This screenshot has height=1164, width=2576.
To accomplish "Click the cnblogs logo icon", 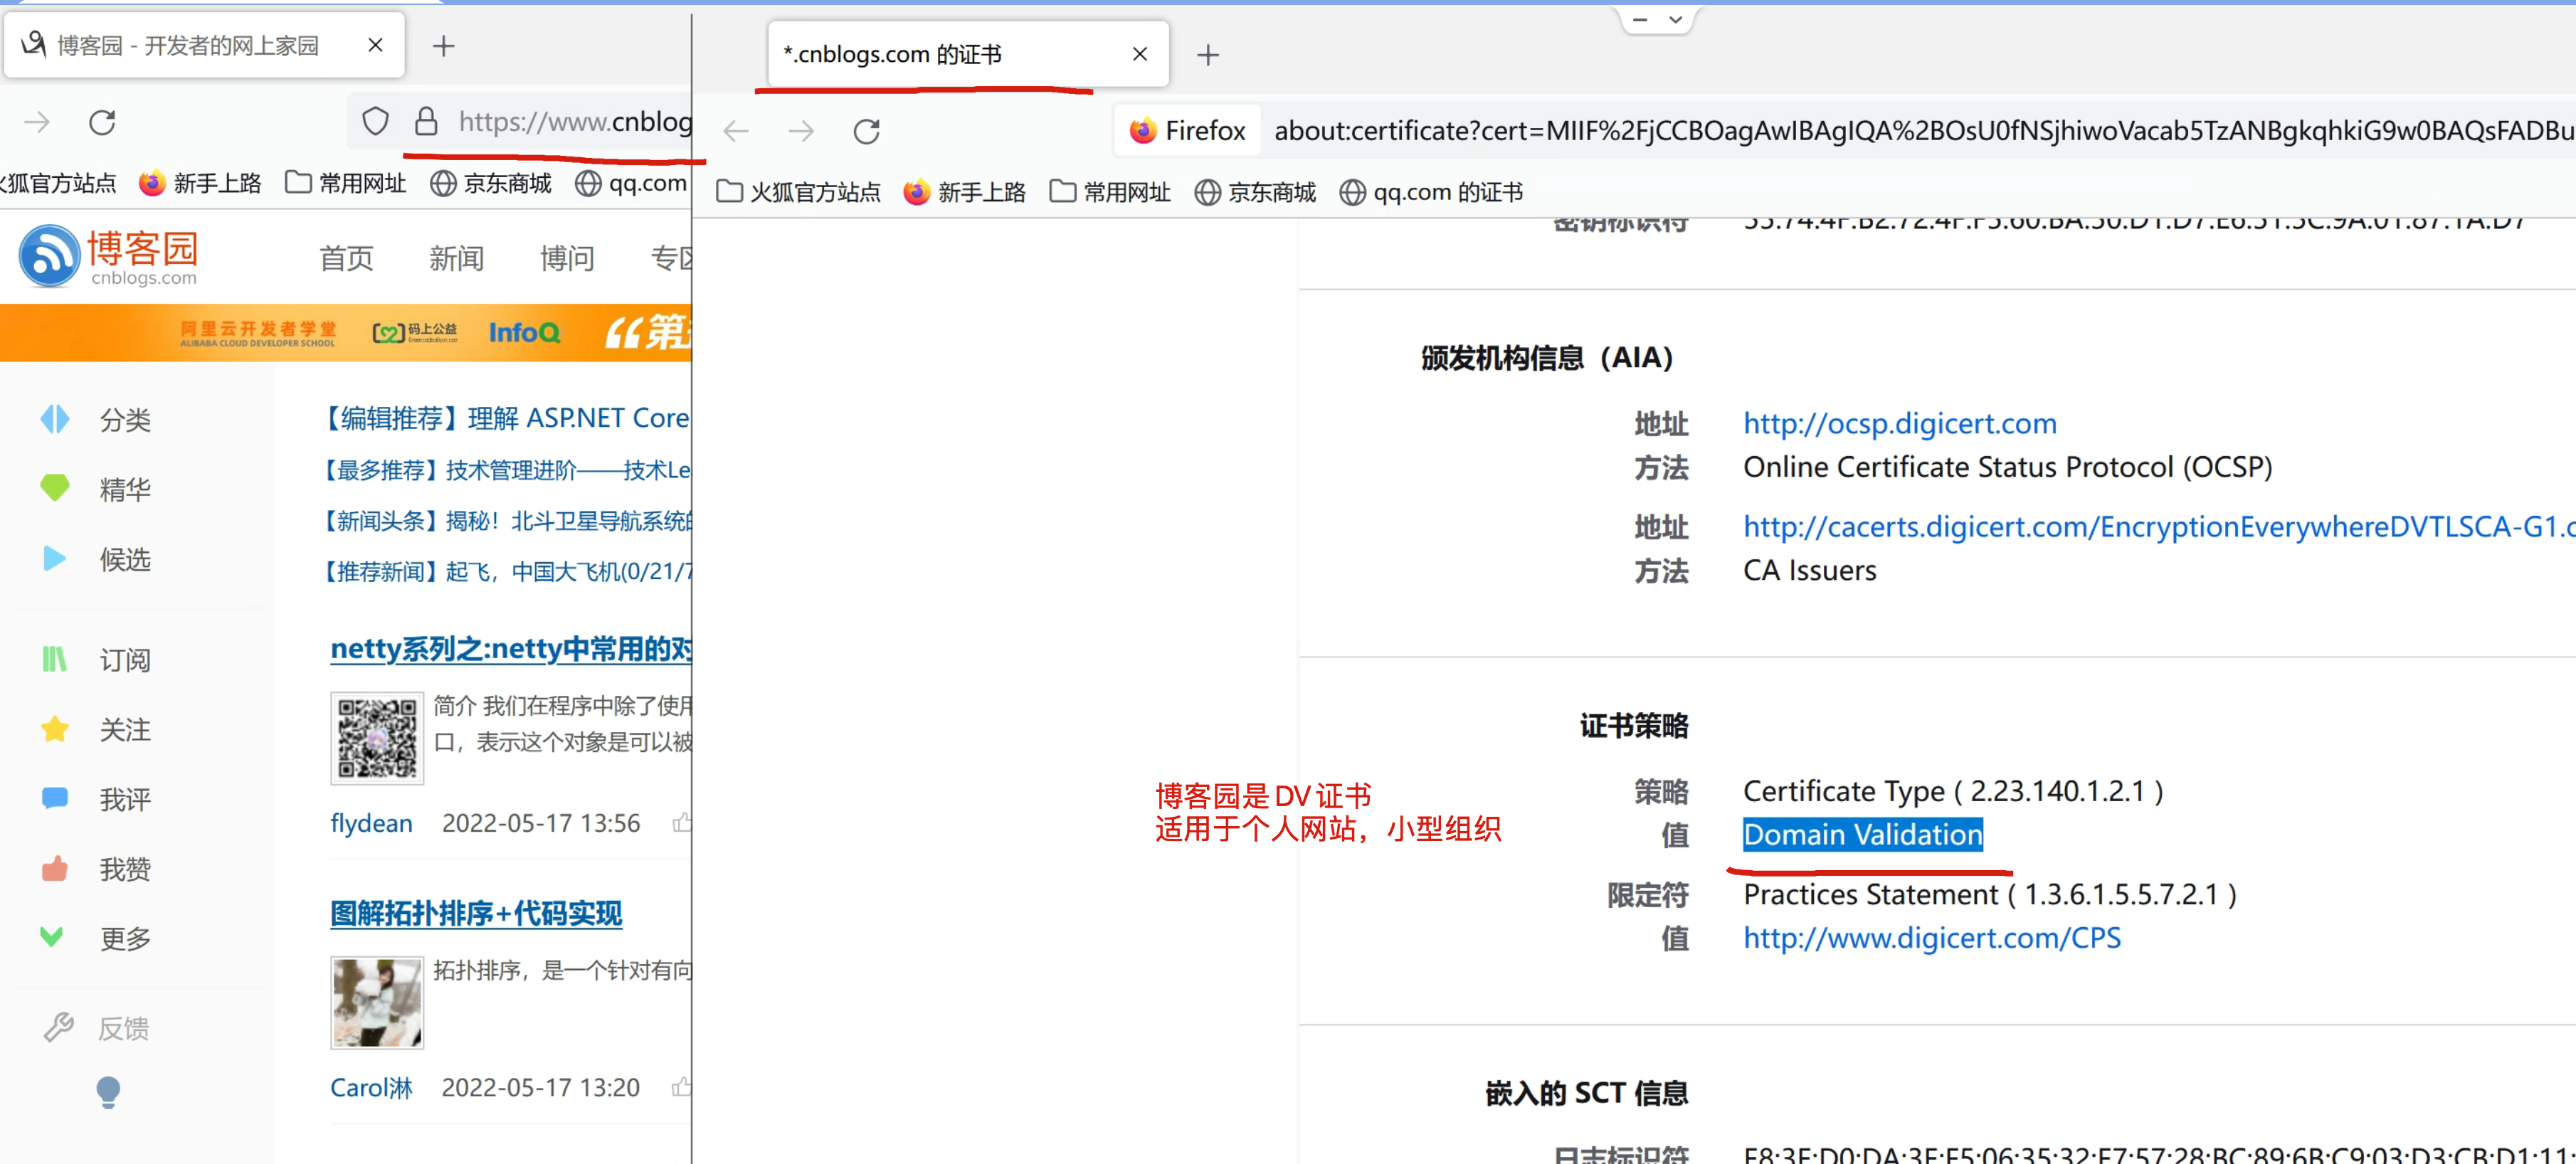I will (49, 255).
